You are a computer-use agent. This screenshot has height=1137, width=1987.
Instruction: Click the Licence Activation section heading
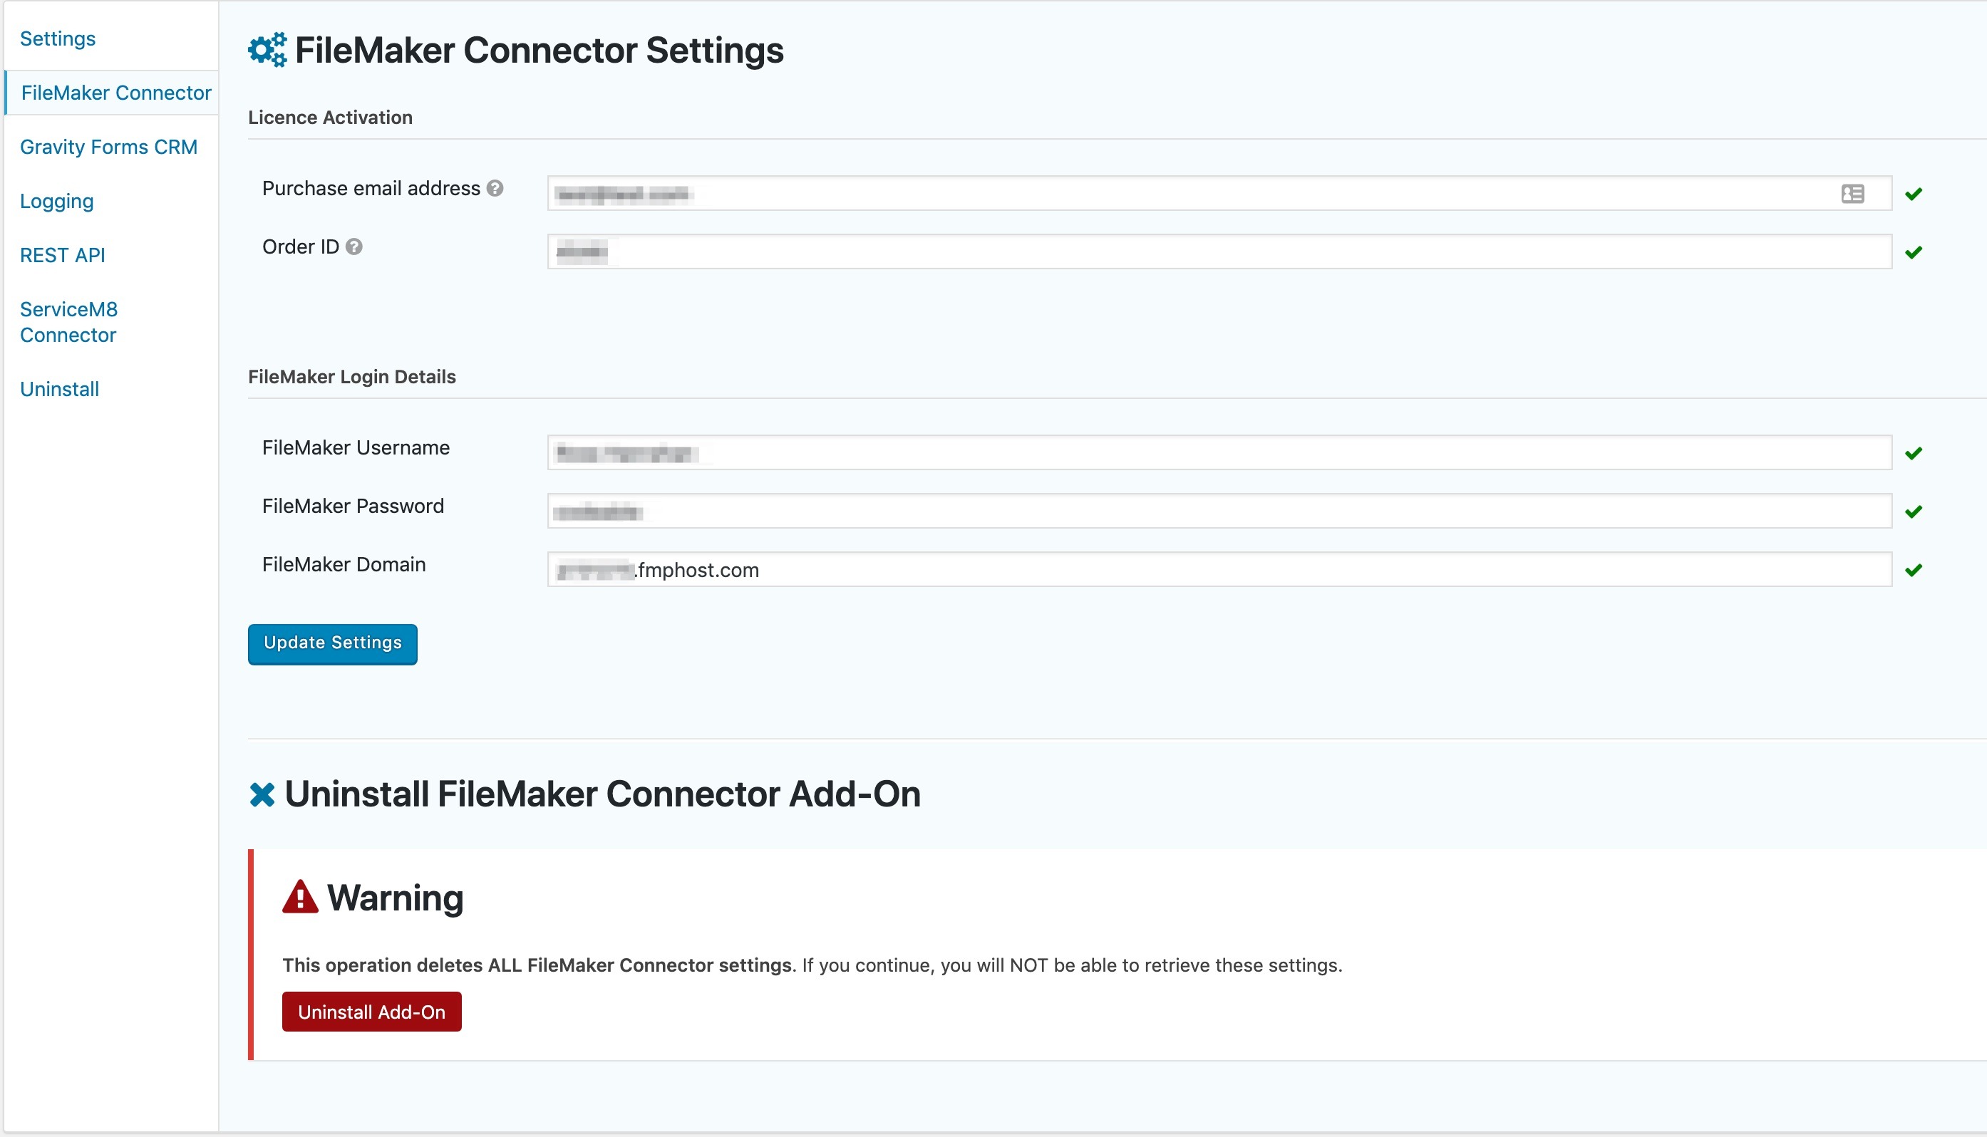(331, 117)
